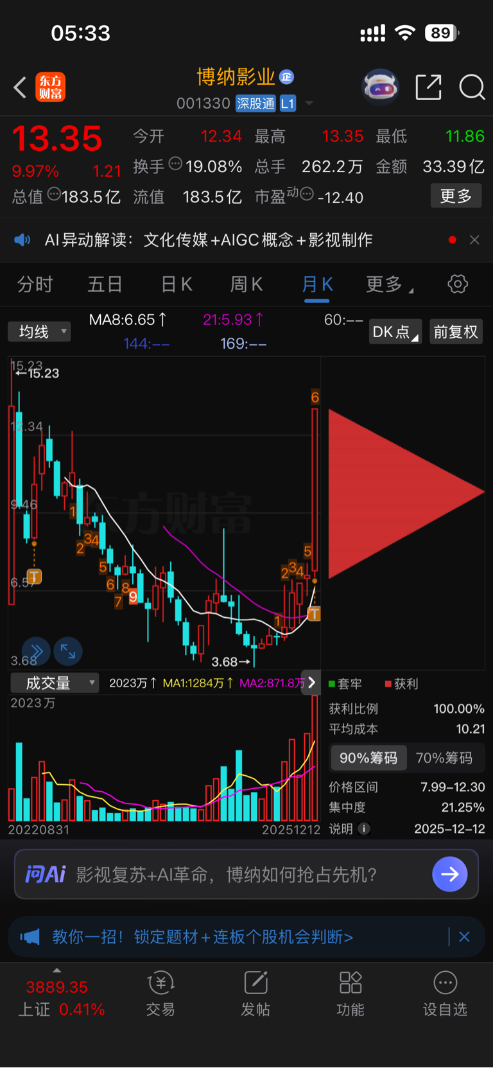This screenshot has height=1068, width=493.
Task: Tap the right T marker near latest candle
Action: pos(314,614)
